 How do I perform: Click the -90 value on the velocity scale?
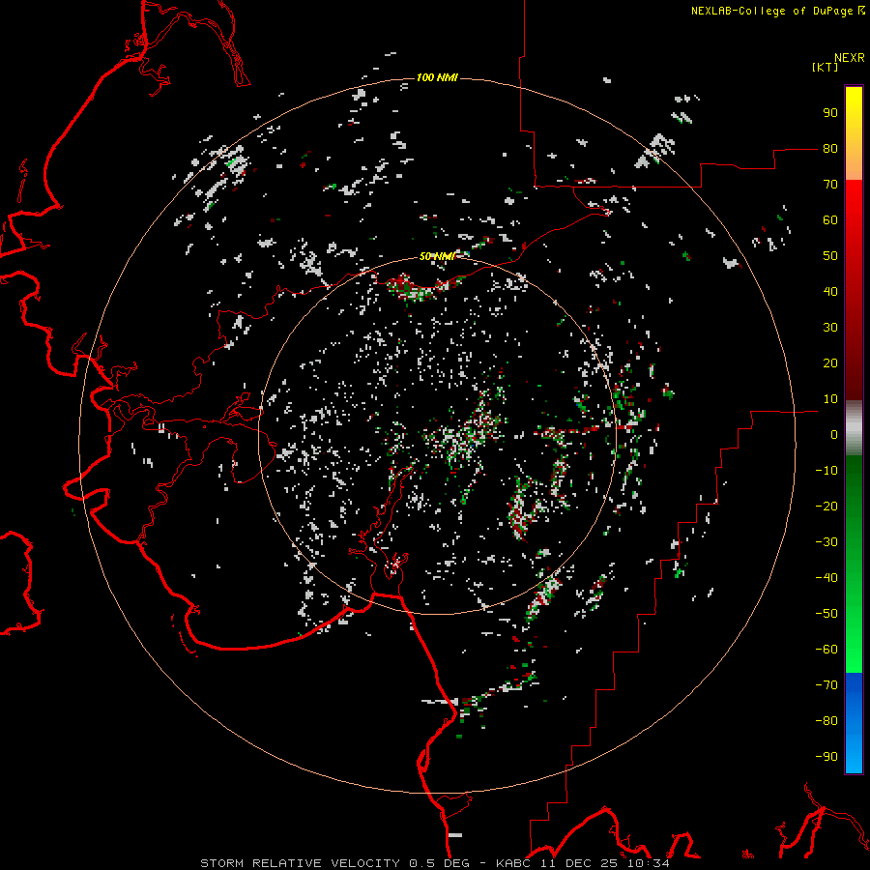(x=826, y=756)
